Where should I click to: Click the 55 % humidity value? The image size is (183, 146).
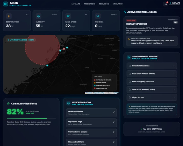39,26
